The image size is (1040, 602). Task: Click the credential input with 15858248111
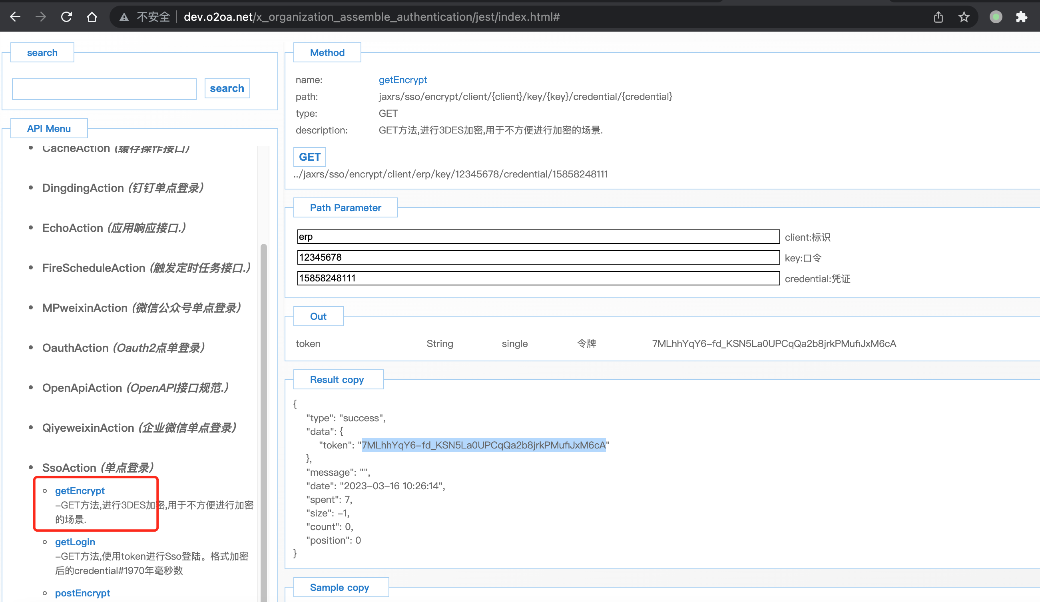[538, 278]
